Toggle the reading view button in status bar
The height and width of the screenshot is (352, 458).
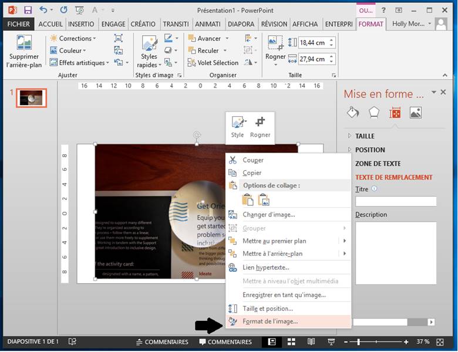coord(311,341)
